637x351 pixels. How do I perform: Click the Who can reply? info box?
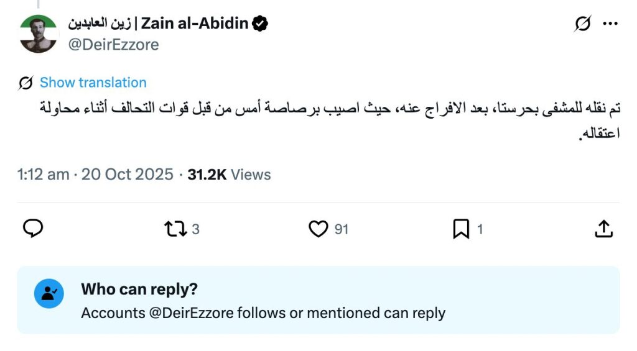tap(318, 300)
